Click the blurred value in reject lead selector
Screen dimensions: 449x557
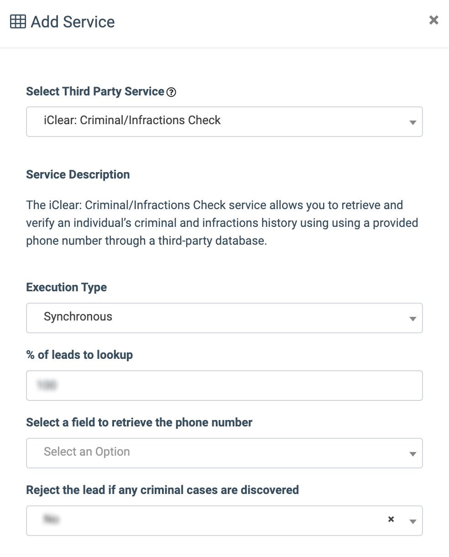51,520
